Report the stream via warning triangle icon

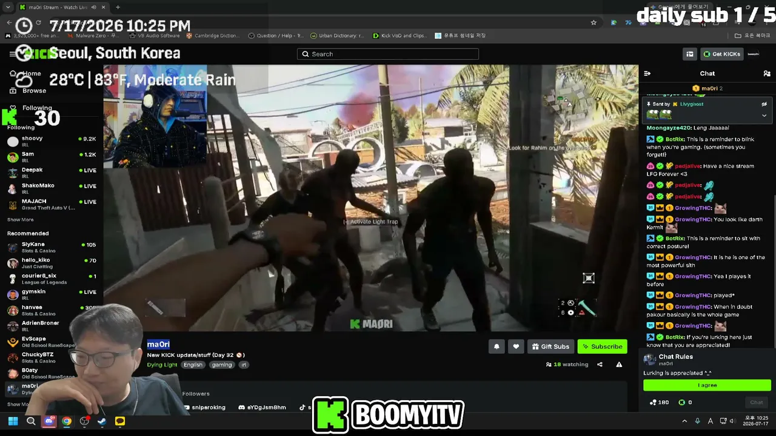(619, 365)
